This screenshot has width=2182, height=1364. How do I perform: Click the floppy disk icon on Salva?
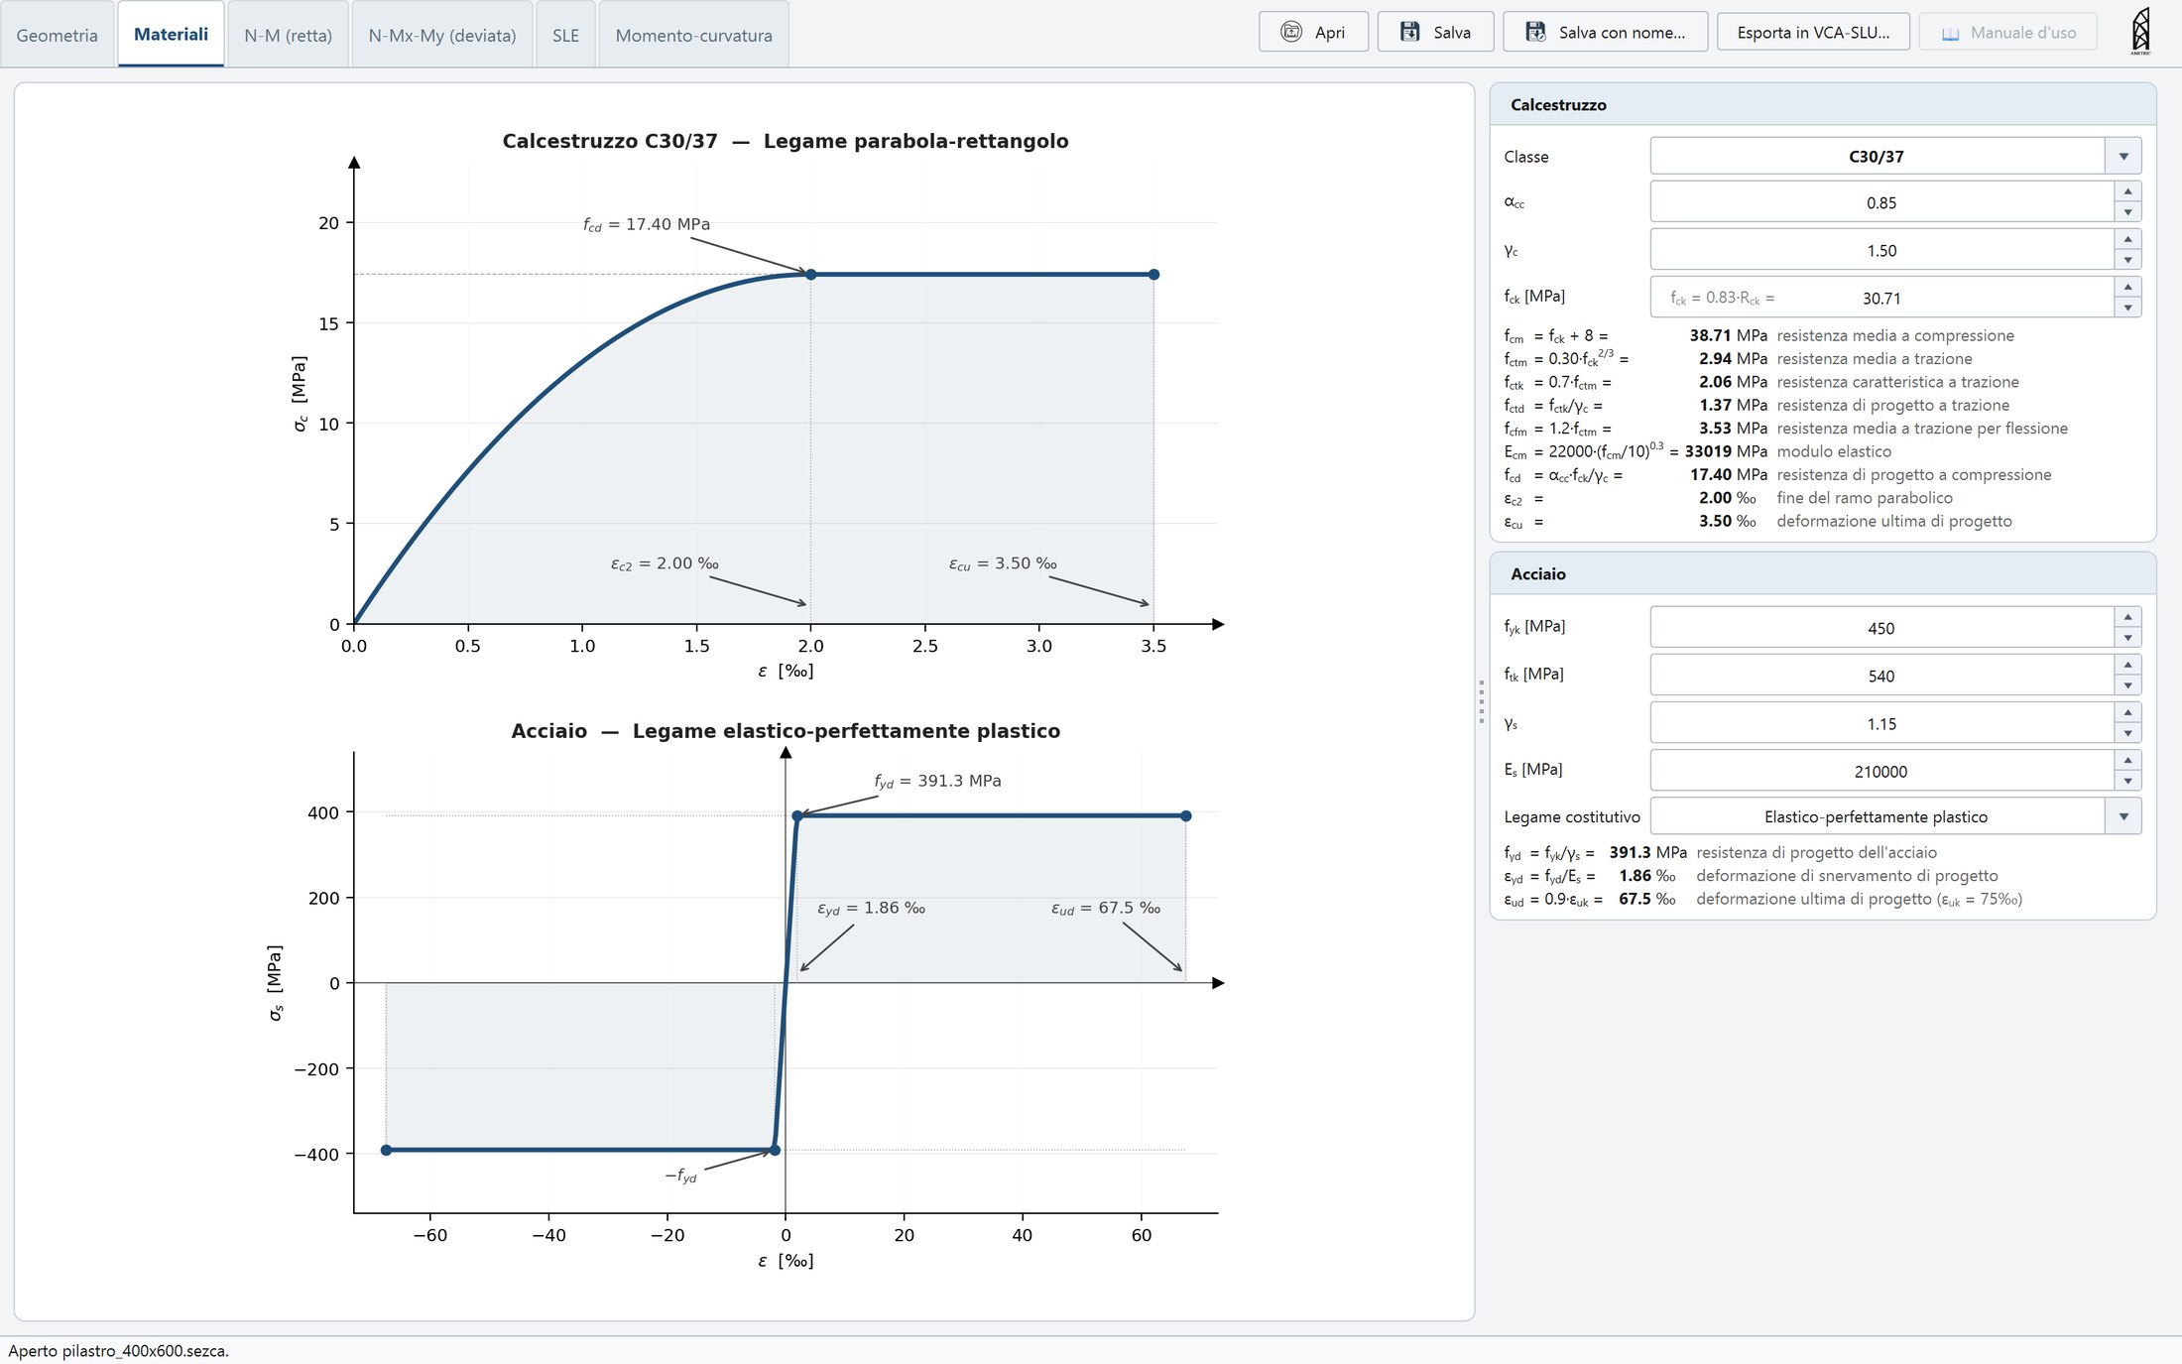[x=1409, y=32]
